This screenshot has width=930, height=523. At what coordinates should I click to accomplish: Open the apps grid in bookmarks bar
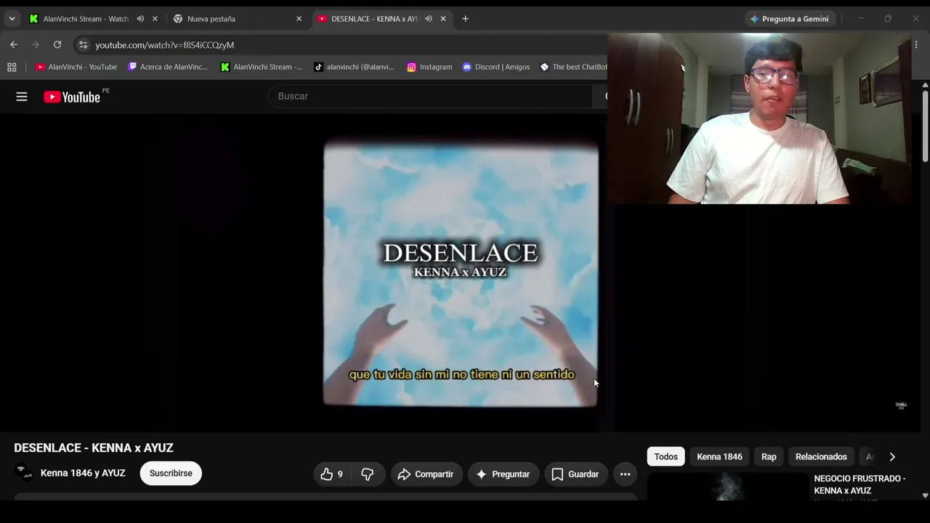12,67
